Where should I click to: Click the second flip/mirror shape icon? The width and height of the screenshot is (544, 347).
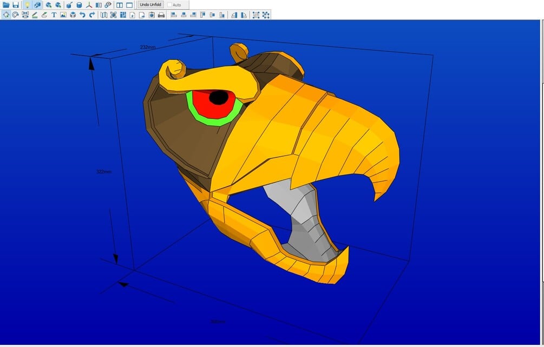pyautogui.click(x=244, y=15)
